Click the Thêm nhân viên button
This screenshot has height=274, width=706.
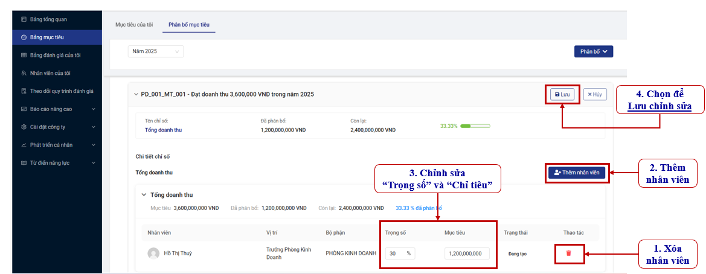tap(576, 173)
